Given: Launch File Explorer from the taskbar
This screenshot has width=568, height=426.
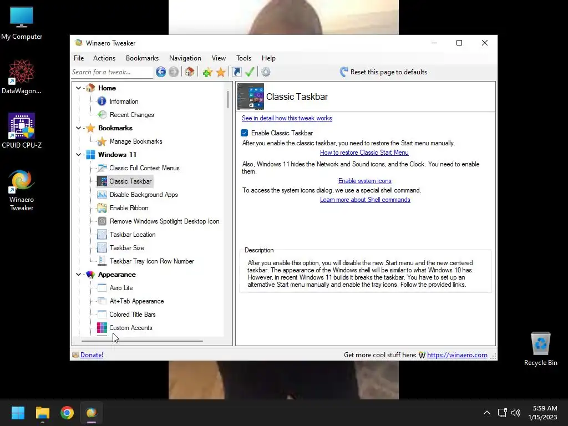Looking at the screenshot, I should click(x=42, y=413).
